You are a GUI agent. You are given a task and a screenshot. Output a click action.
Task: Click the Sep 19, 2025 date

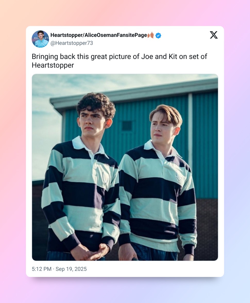(71, 269)
